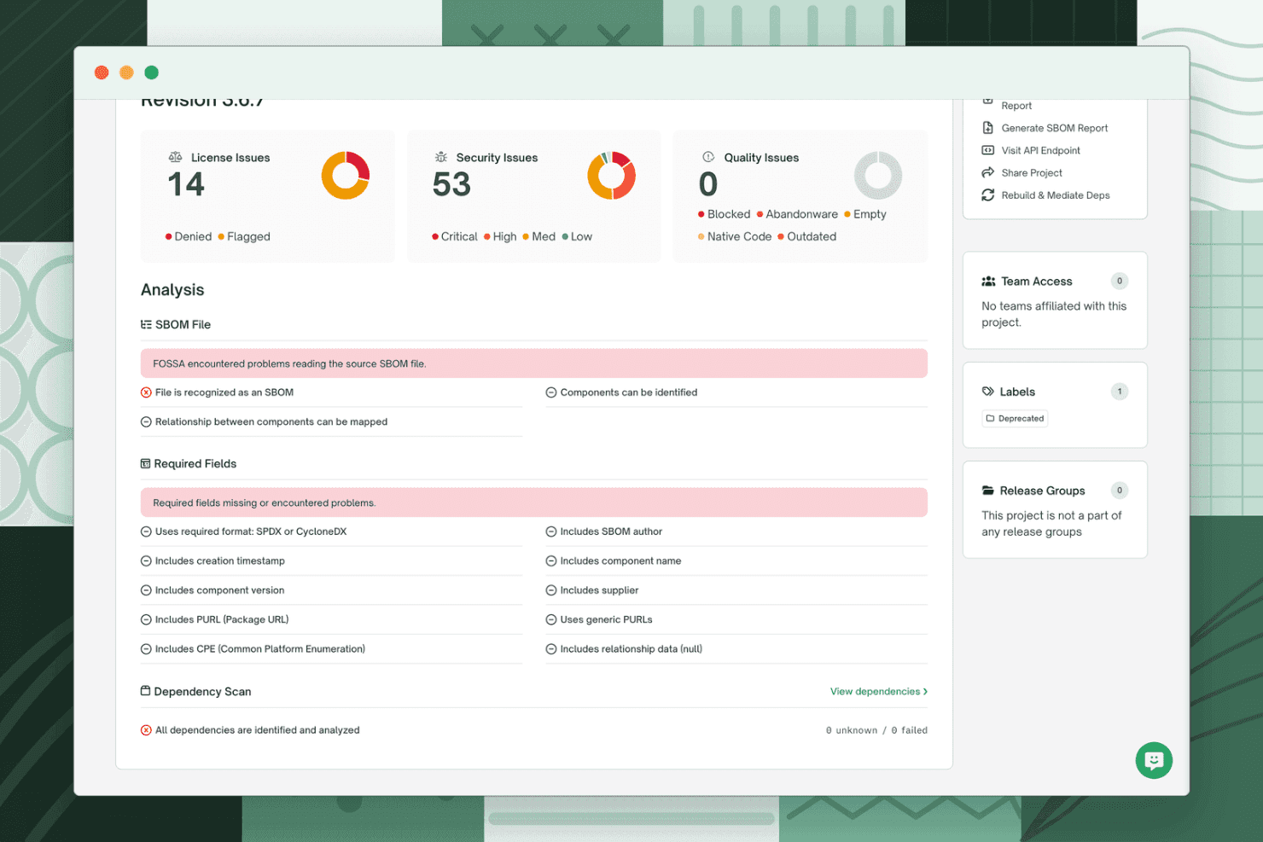The height and width of the screenshot is (842, 1263).
Task: Click the Required Fields table icon
Action: pyautogui.click(x=145, y=463)
